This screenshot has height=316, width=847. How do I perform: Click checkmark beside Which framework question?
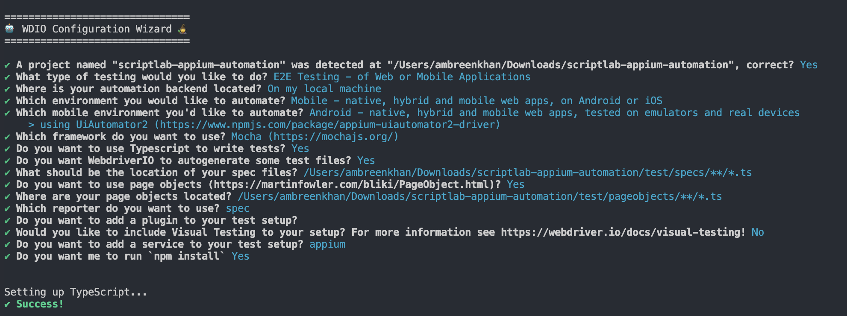pyautogui.click(x=7, y=137)
